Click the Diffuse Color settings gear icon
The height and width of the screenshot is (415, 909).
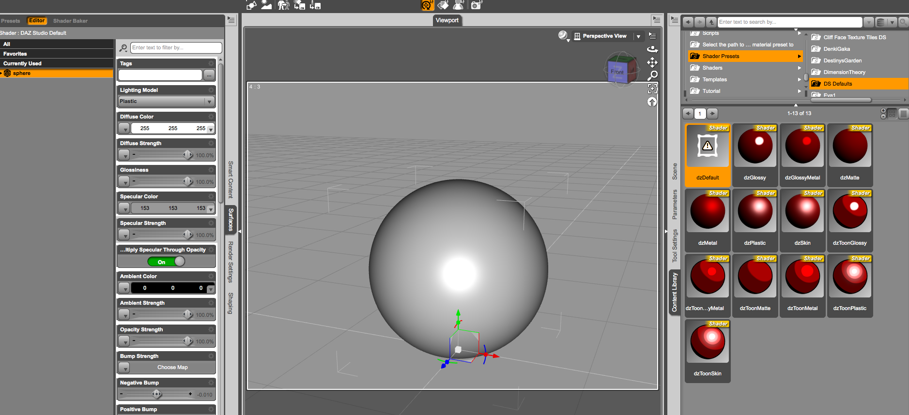coord(211,117)
